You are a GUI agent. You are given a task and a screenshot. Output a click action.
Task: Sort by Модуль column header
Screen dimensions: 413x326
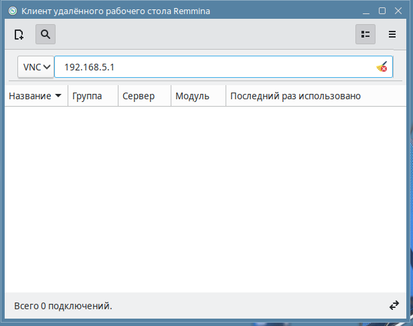198,96
